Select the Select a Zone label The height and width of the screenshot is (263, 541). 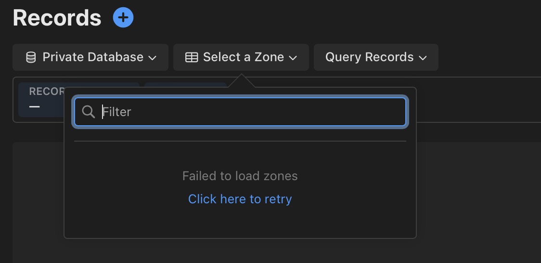(243, 57)
